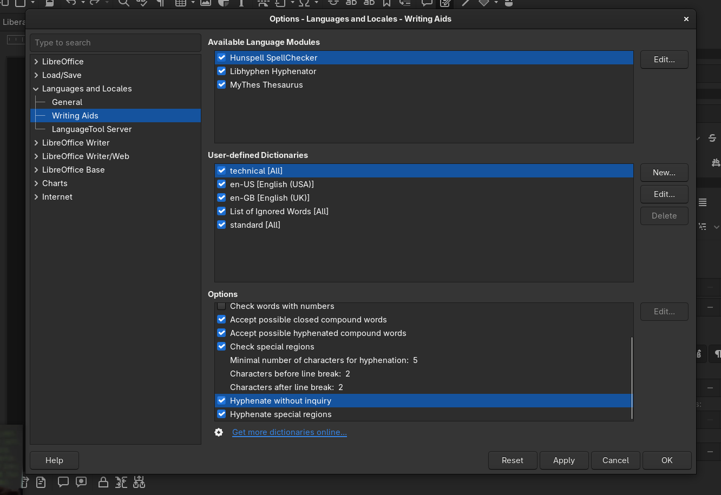Screen dimensions: 721x495
Task: Open the line spacing dropdown arrow in sidebar
Action: pyautogui.click(x=716, y=227)
